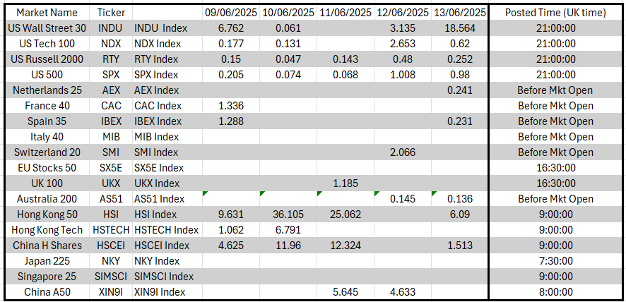626x302 pixels.
Task: Click the value 25.062
Action: [346, 215]
